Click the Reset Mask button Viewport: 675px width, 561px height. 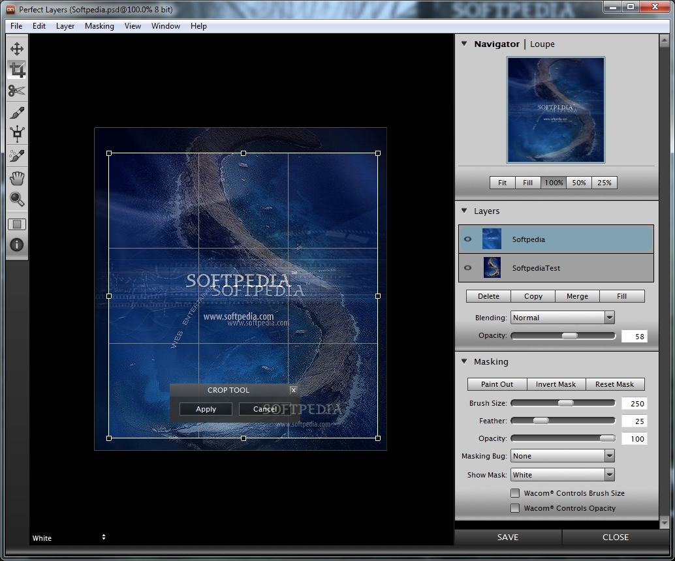615,384
